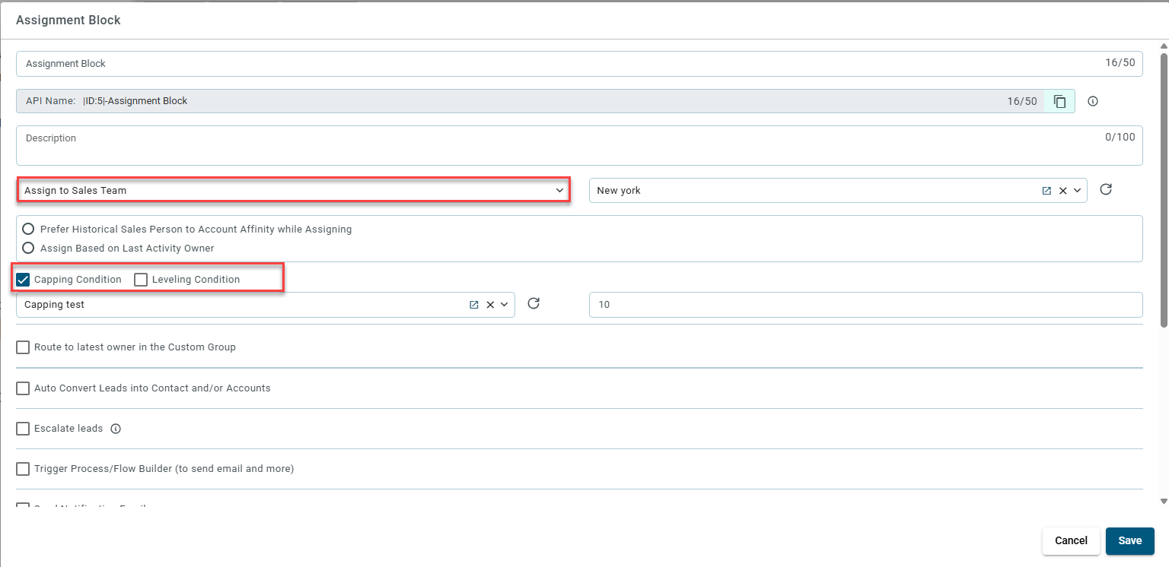Enable Auto Convert Leads into Contact
This screenshot has width=1169, height=567.
click(23, 388)
